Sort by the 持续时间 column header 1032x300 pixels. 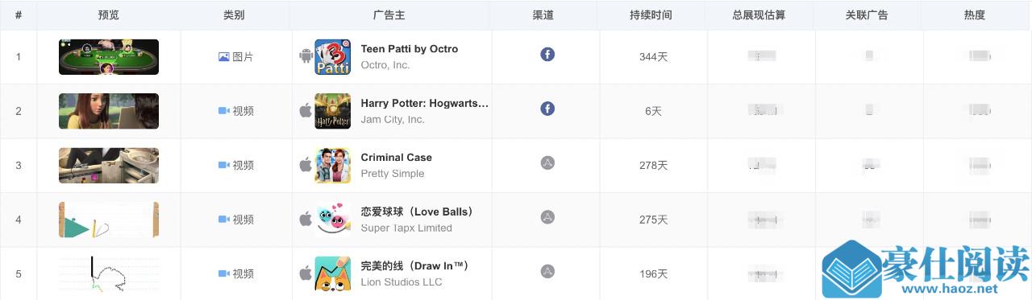[651, 15]
